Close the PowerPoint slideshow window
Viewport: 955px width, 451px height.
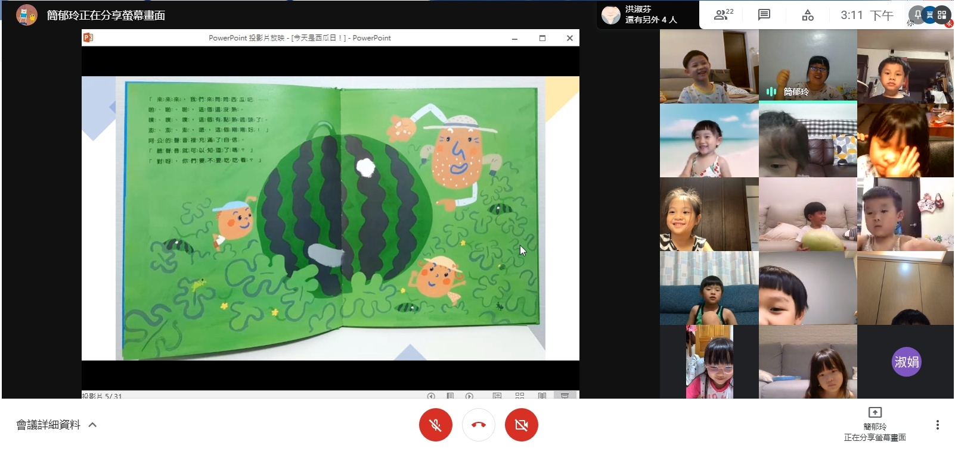tap(570, 38)
